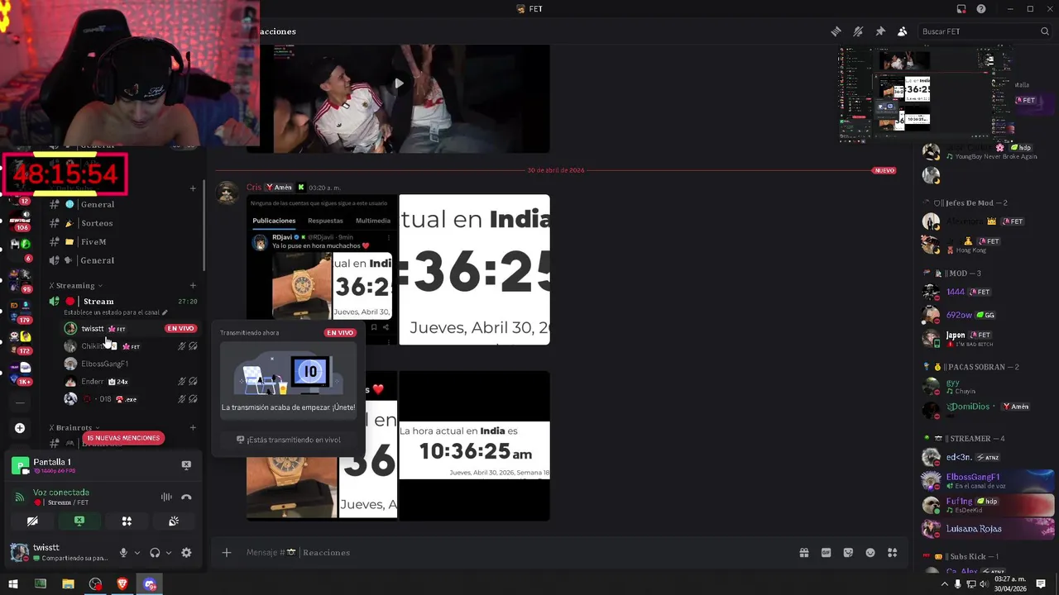The height and width of the screenshot is (595, 1059).
Task: Open pinned messages pin icon
Action: click(880, 31)
